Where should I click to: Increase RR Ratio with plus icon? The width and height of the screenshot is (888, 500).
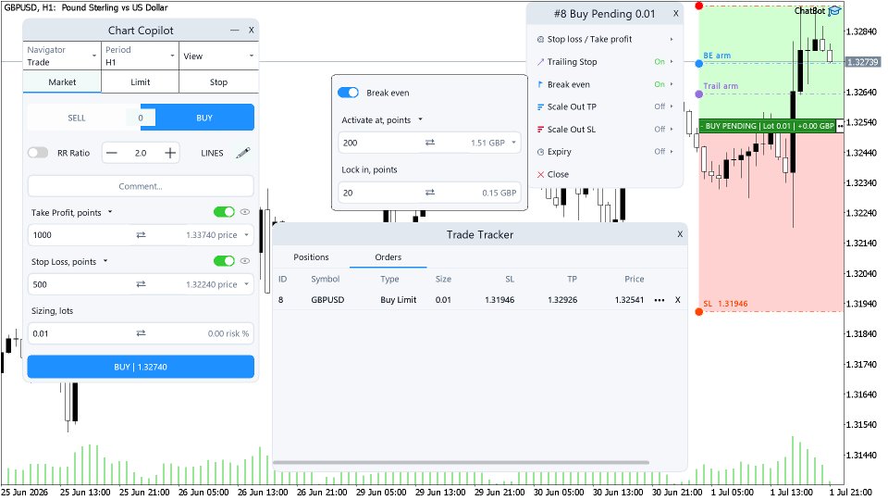(170, 153)
